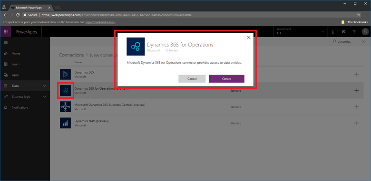
Task: Click the Dynamics 365 for Operations list icon
Action: [66, 90]
